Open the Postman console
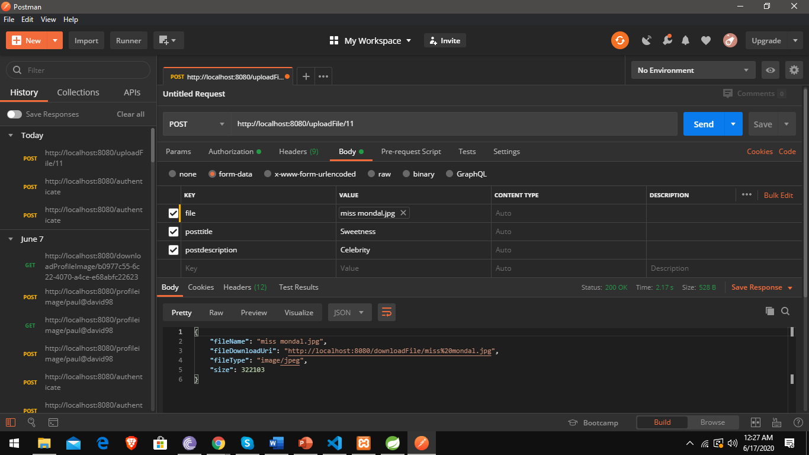This screenshot has width=809, height=455. tap(53, 422)
